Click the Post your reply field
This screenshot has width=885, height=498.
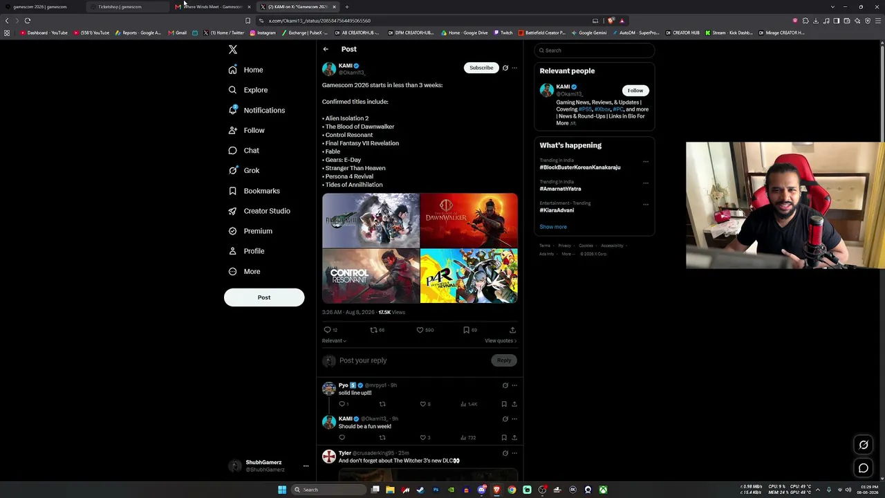point(413,360)
